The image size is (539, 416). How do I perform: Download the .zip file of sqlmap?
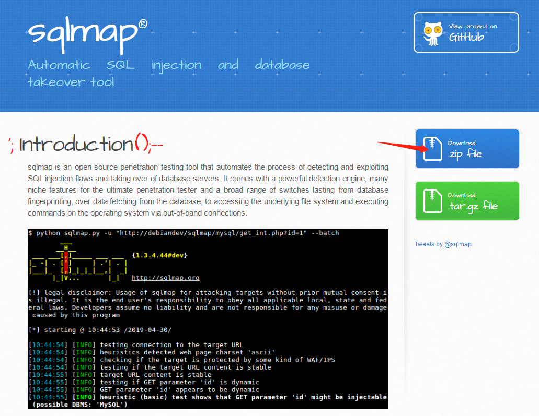[x=467, y=148]
